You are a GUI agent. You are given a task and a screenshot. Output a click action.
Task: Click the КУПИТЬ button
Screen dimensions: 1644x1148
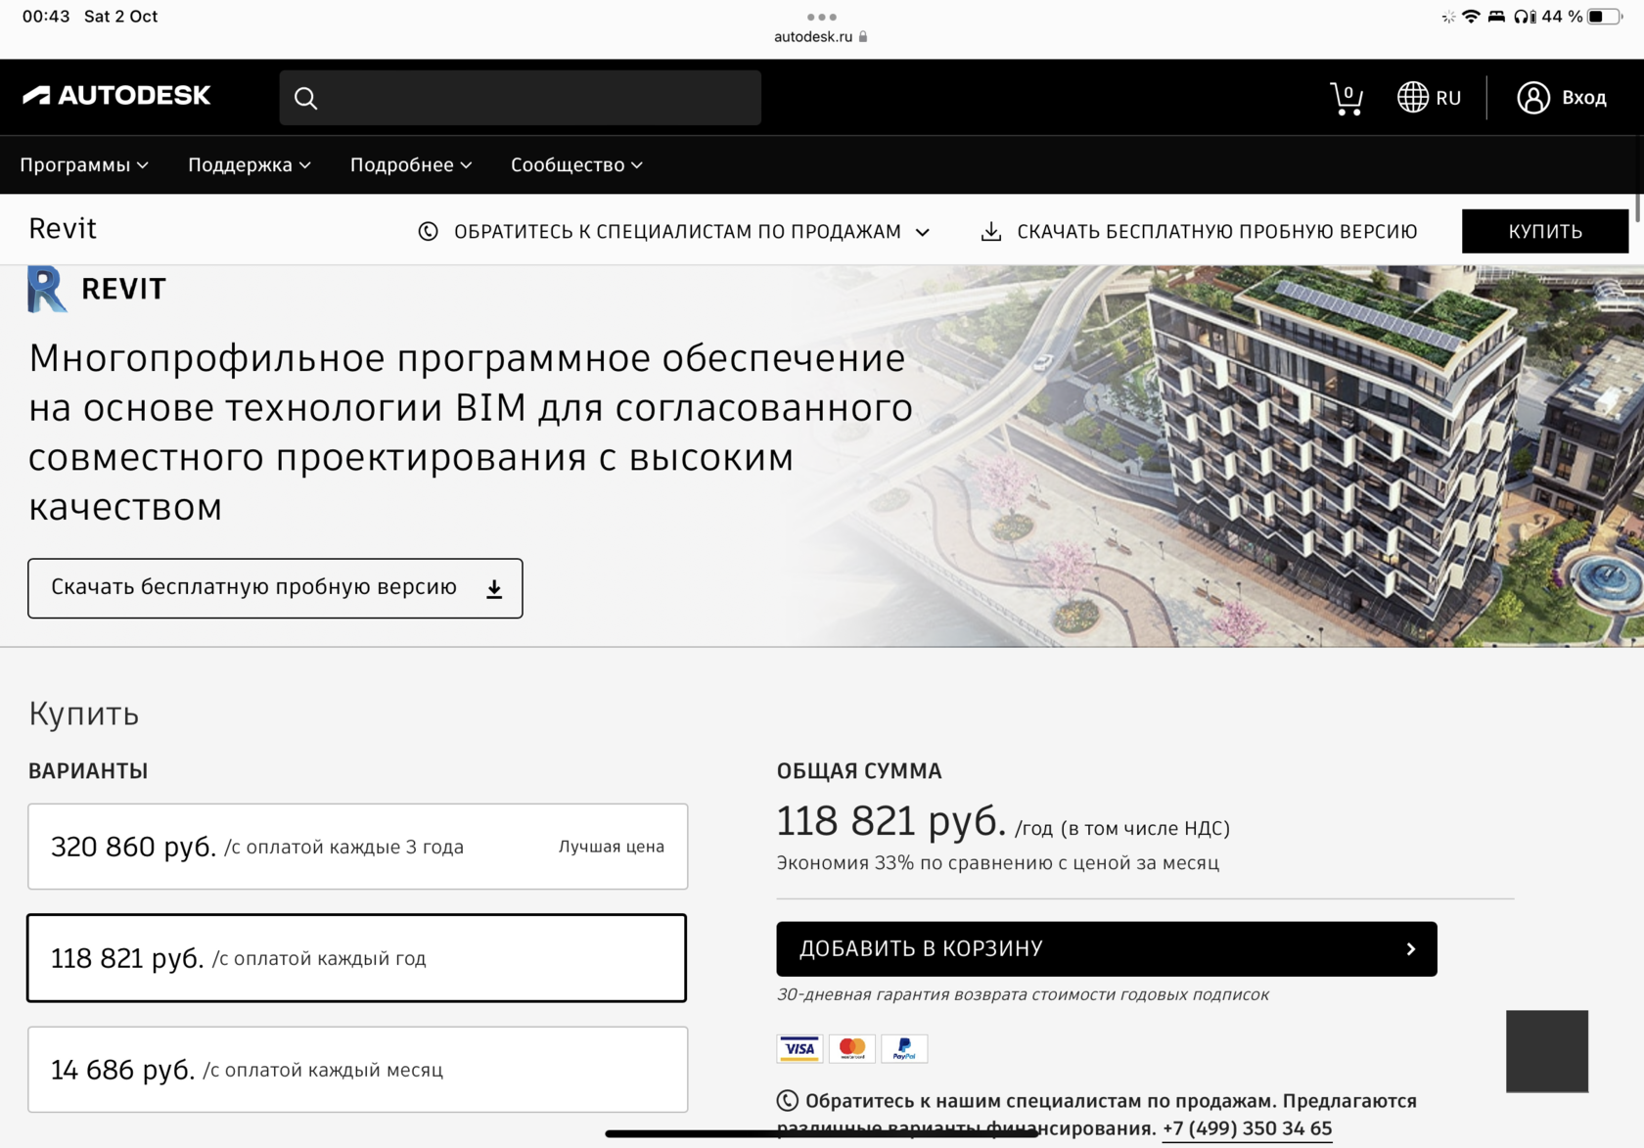pos(1545,231)
